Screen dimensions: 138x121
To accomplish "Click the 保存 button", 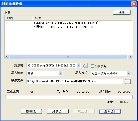I will click(x=122, y=12).
